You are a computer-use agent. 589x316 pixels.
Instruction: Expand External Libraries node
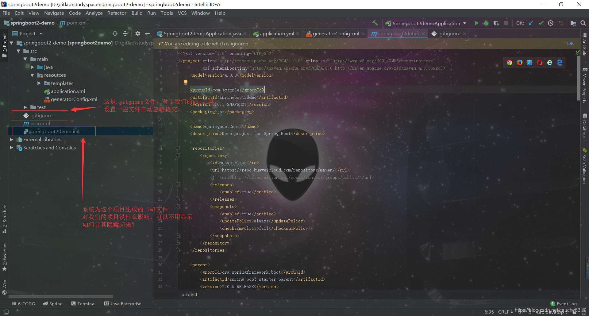(x=12, y=140)
